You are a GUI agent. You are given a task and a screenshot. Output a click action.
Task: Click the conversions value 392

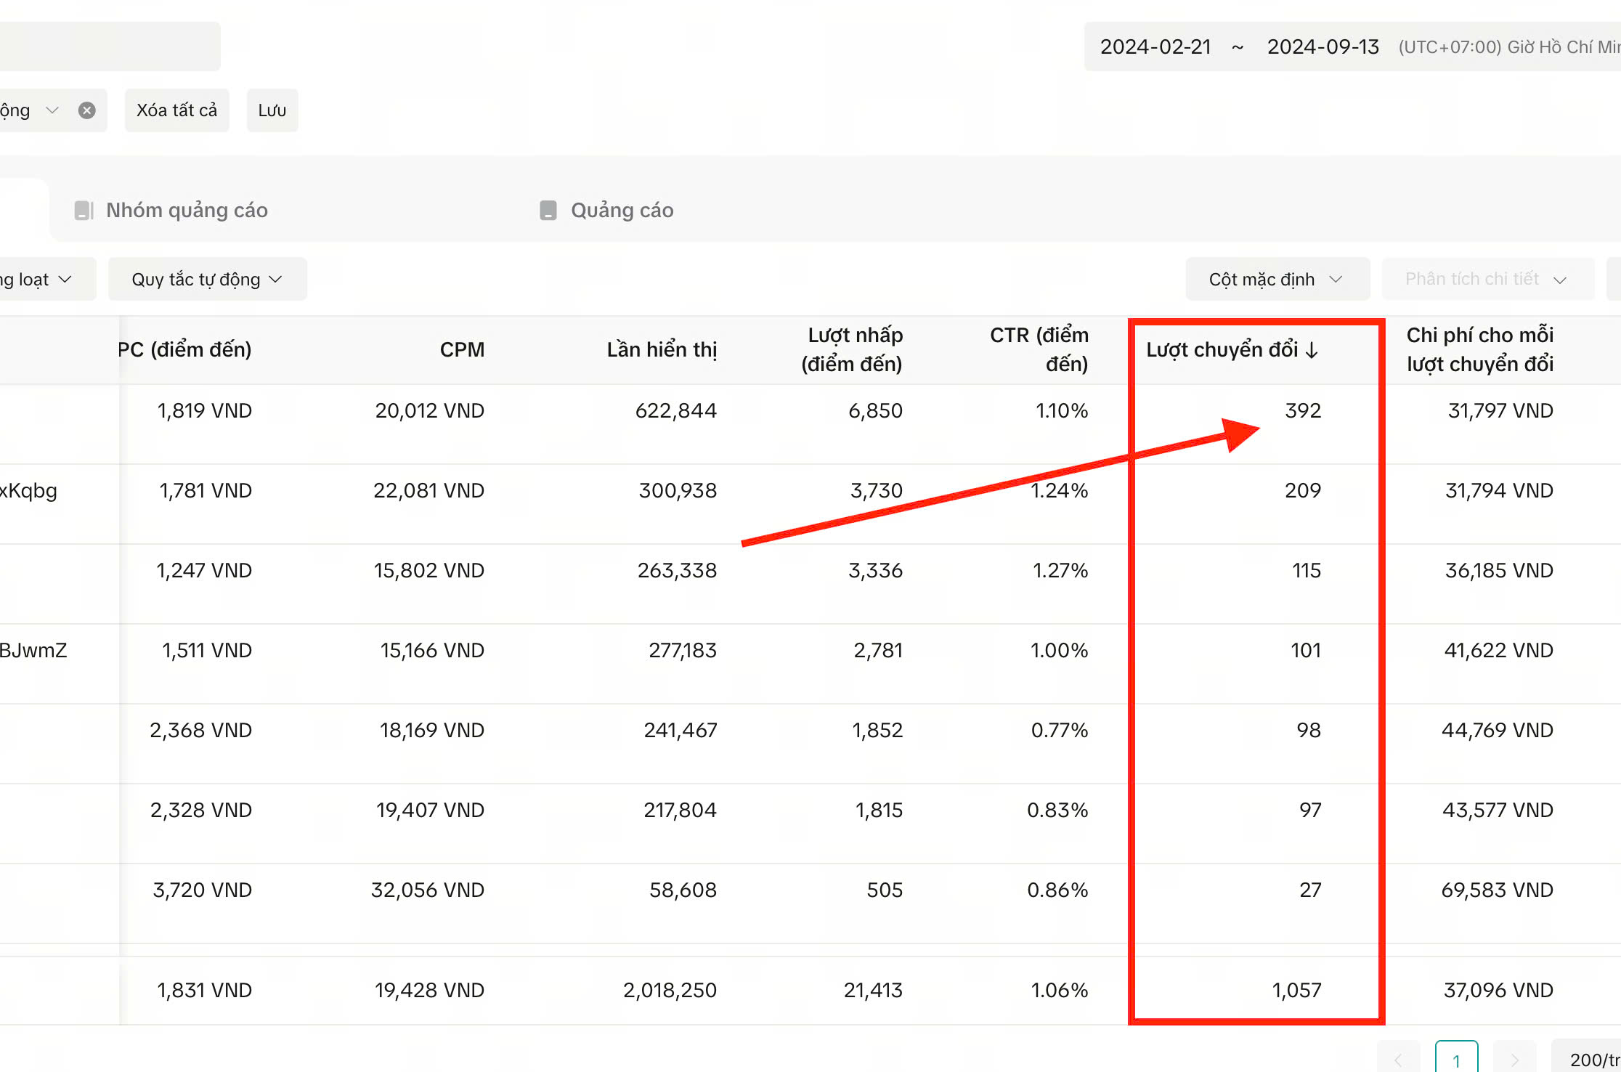coord(1303,411)
